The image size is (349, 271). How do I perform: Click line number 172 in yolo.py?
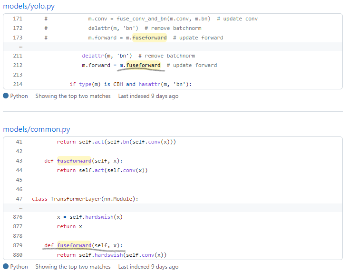coord(18,28)
